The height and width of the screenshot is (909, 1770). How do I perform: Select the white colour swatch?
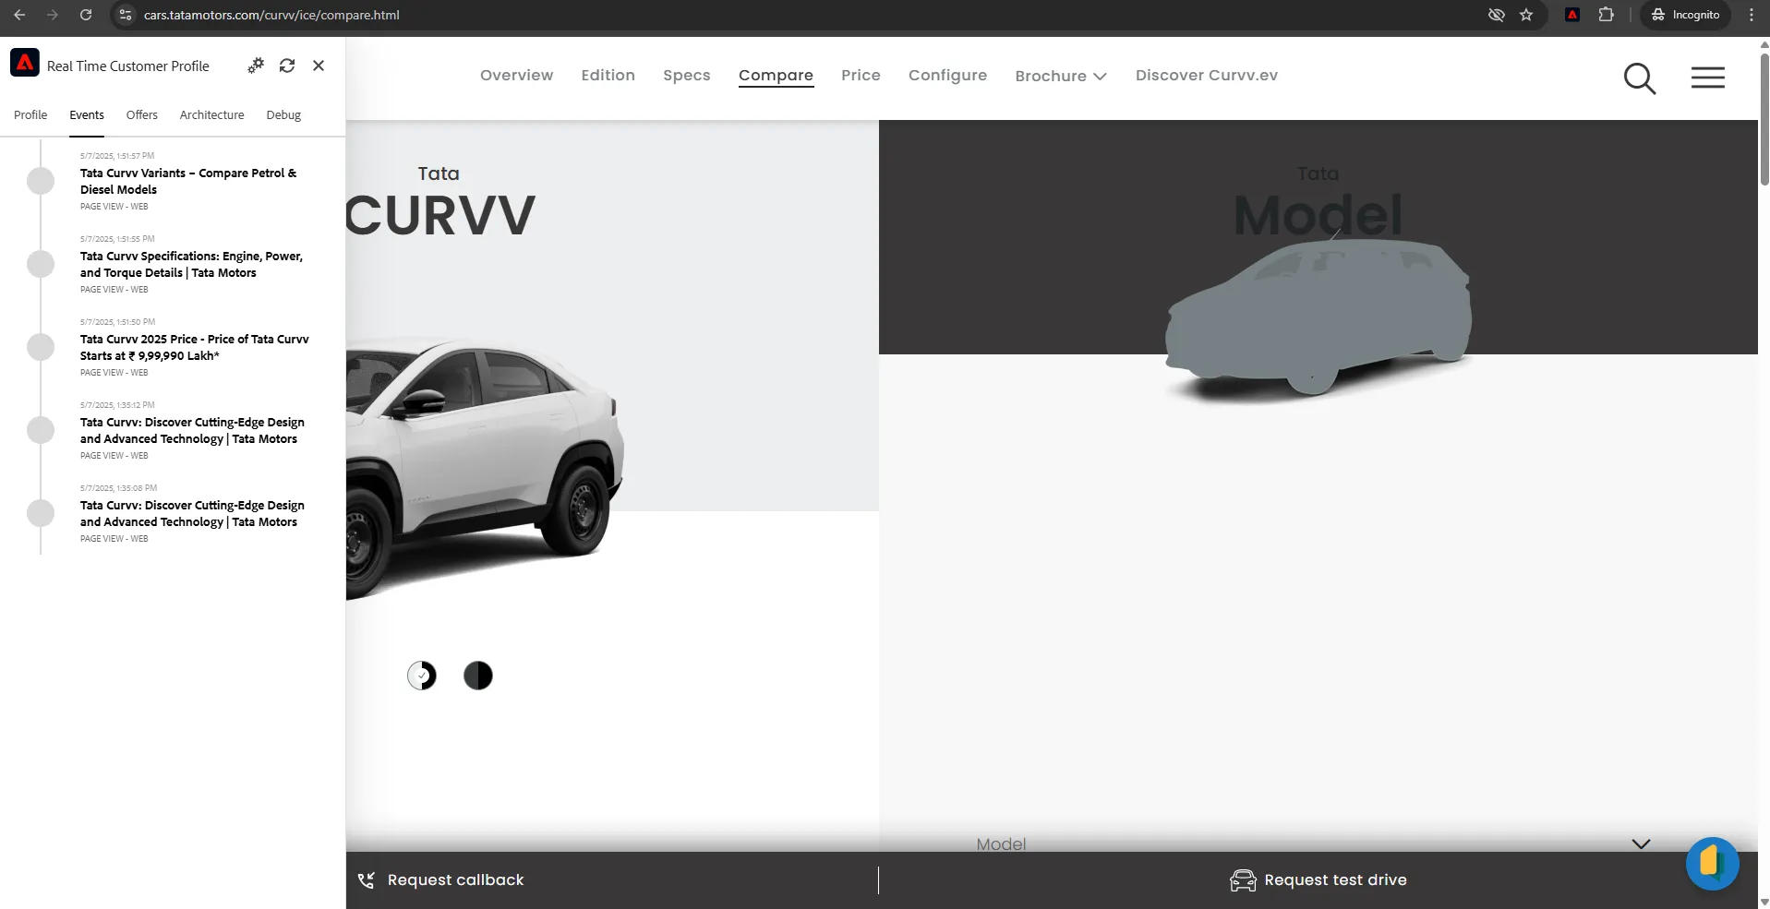[x=422, y=676]
